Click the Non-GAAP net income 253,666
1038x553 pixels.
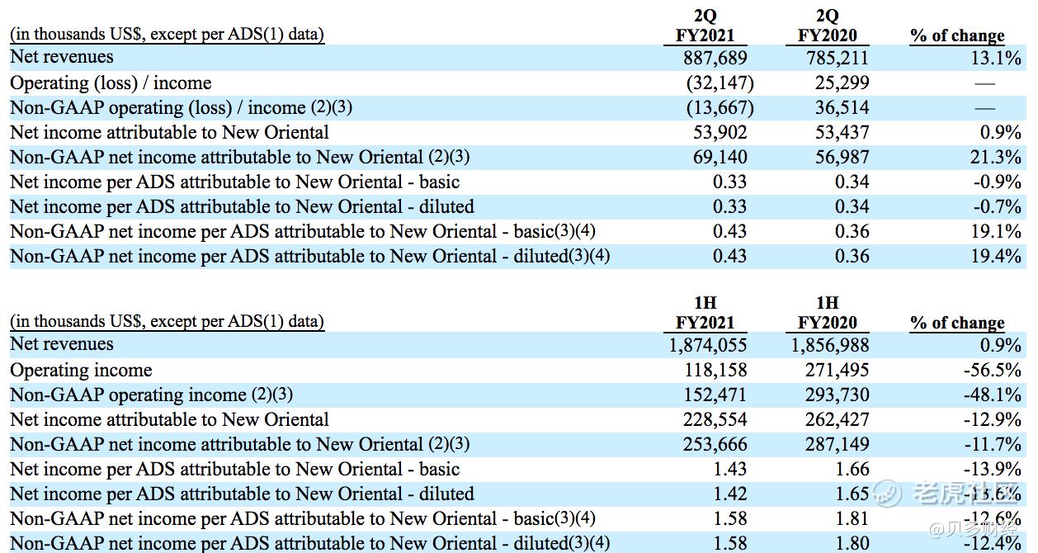pyautogui.click(x=715, y=444)
